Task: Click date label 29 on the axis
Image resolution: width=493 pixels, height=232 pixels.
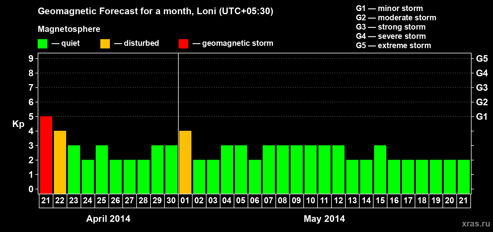Action: click(157, 200)
